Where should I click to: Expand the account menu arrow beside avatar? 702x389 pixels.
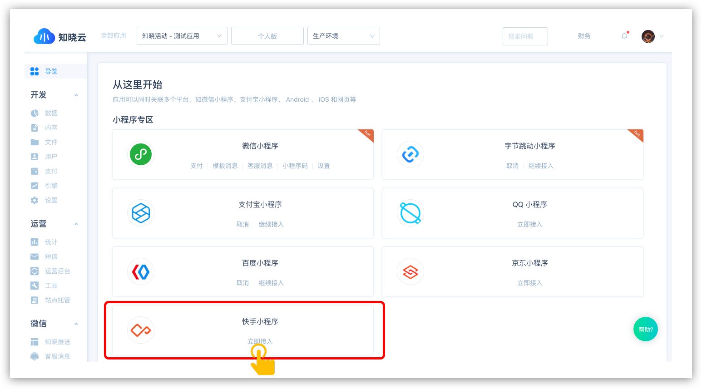tap(662, 36)
